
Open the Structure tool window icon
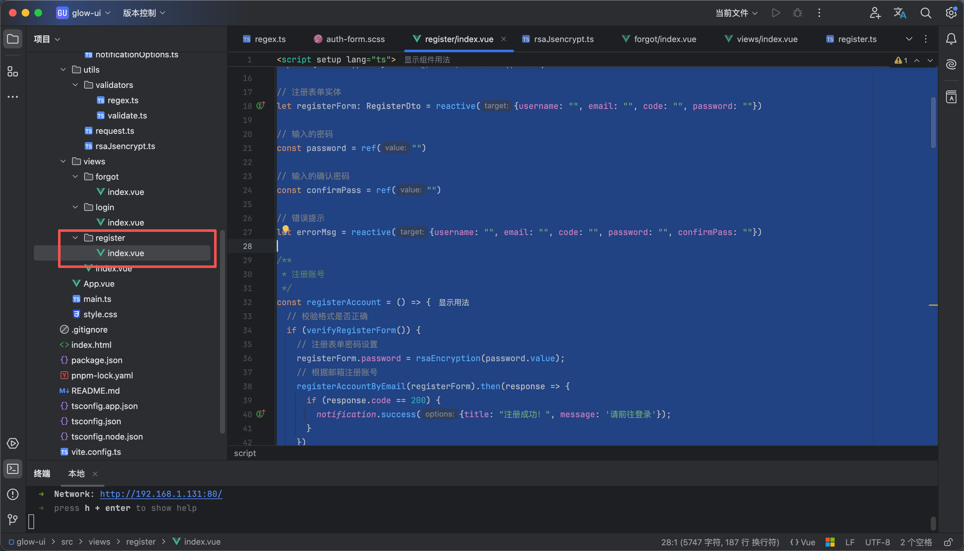[12, 72]
